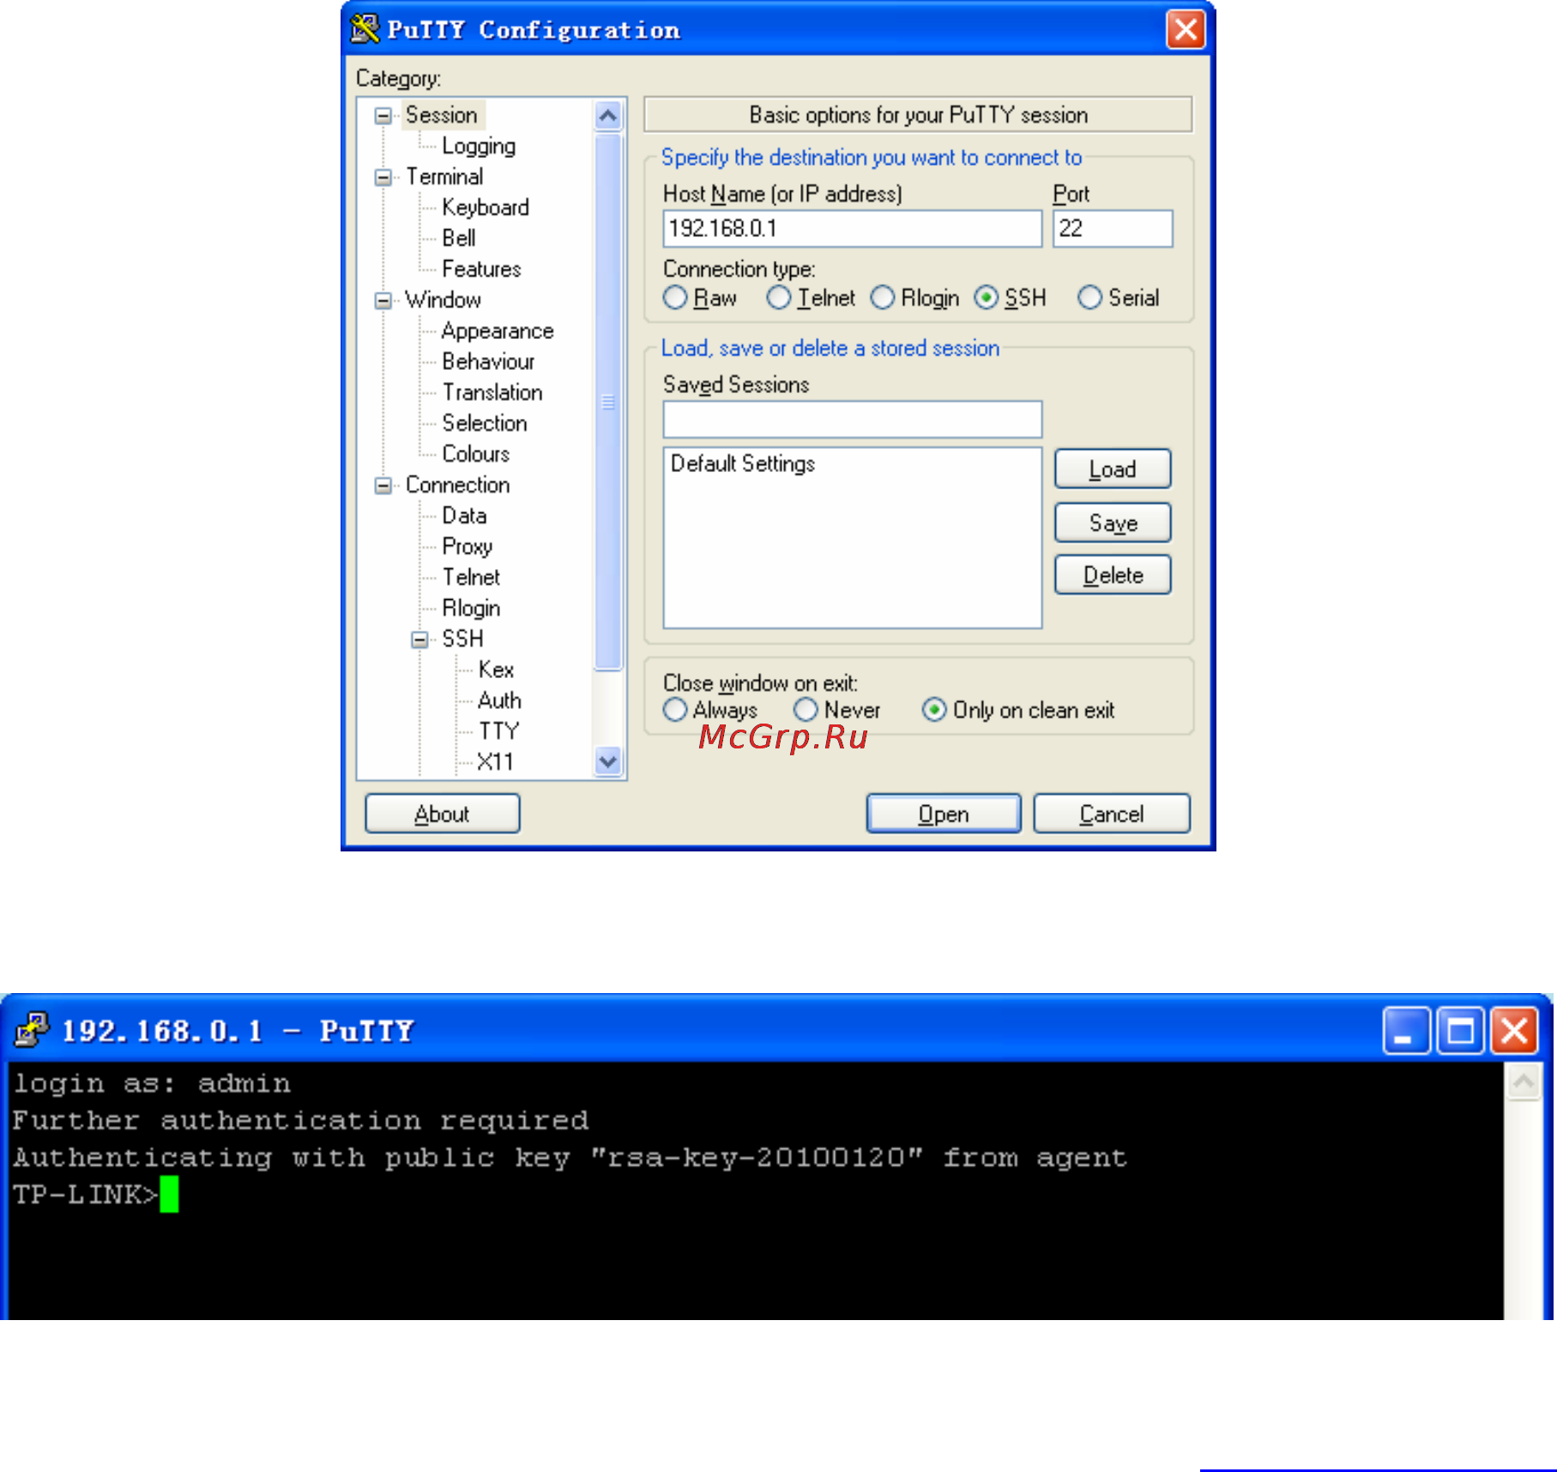The image size is (1557, 1472).
Task: Select Default Settings in saved sessions list
Action: 743,464
